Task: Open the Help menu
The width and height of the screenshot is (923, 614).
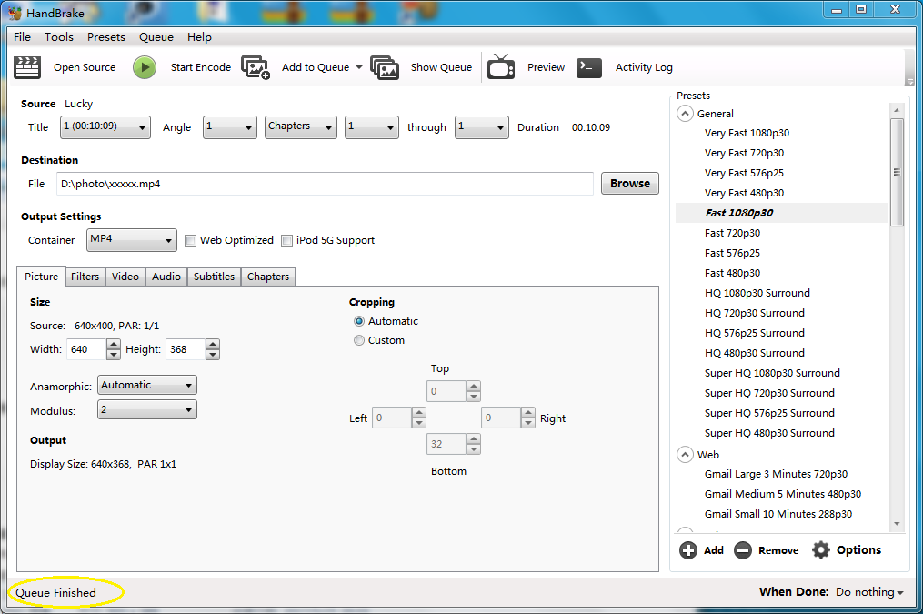Action: tap(199, 37)
